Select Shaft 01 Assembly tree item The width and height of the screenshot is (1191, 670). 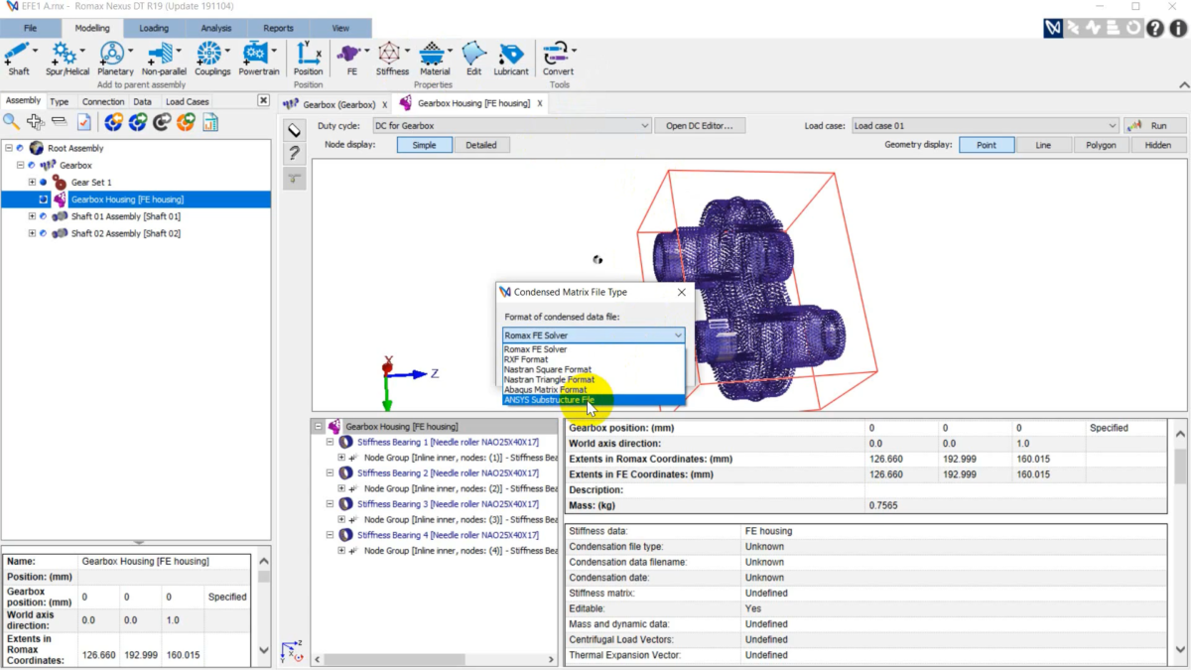(126, 216)
